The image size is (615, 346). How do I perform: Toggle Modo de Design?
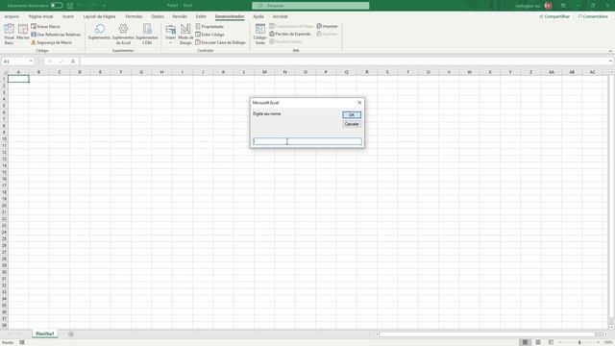pos(185,35)
